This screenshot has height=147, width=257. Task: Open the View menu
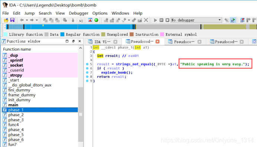pyautogui.click(x=60, y=13)
